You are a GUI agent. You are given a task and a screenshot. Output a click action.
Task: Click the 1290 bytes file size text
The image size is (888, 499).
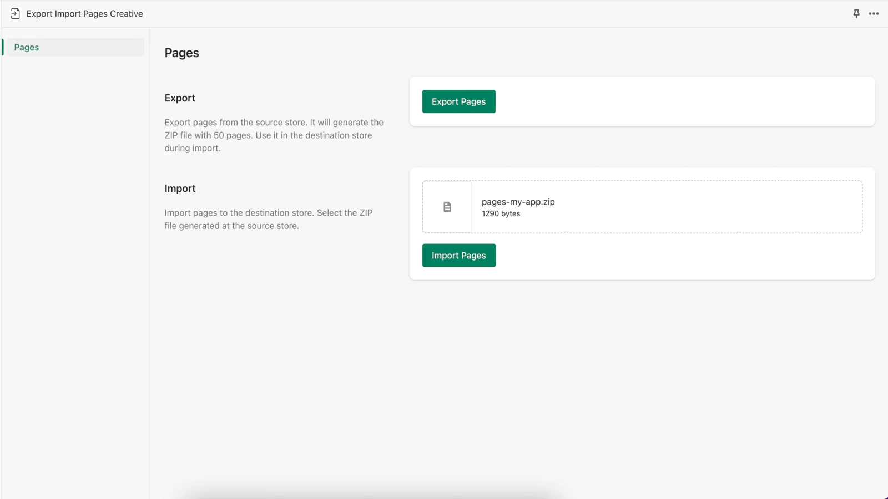(501, 214)
